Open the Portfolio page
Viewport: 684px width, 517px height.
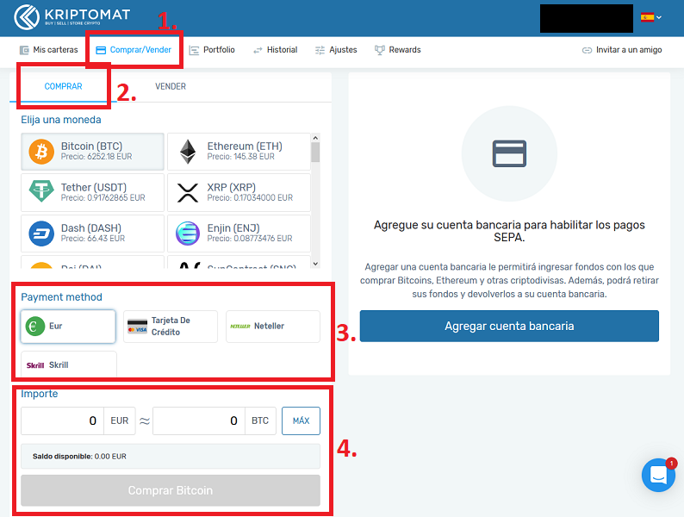[x=212, y=50]
